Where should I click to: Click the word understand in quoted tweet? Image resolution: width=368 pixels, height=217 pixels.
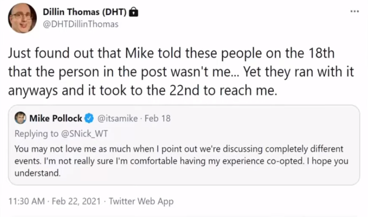tap(37, 173)
